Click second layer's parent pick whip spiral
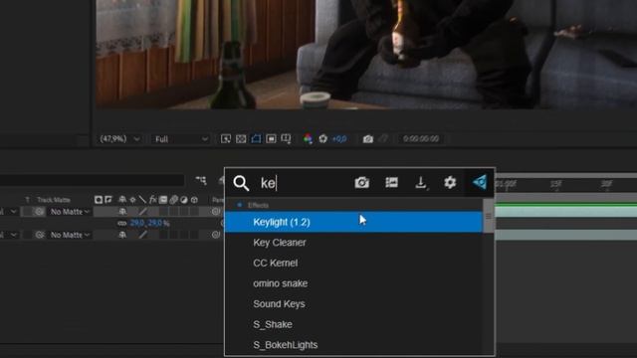Image resolution: width=637 pixels, height=358 pixels. tap(216, 235)
